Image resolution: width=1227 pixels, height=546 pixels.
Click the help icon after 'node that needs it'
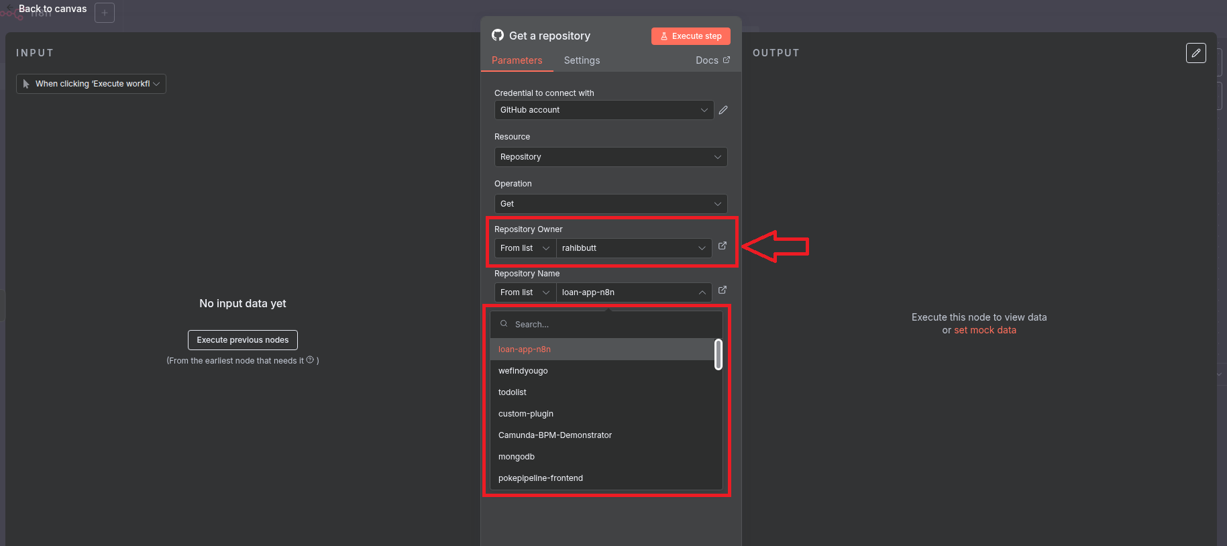click(310, 360)
